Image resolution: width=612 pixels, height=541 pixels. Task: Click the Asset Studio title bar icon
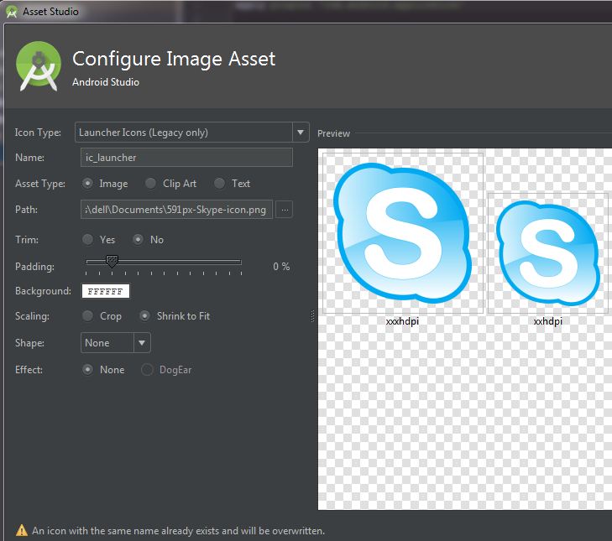pos(12,12)
